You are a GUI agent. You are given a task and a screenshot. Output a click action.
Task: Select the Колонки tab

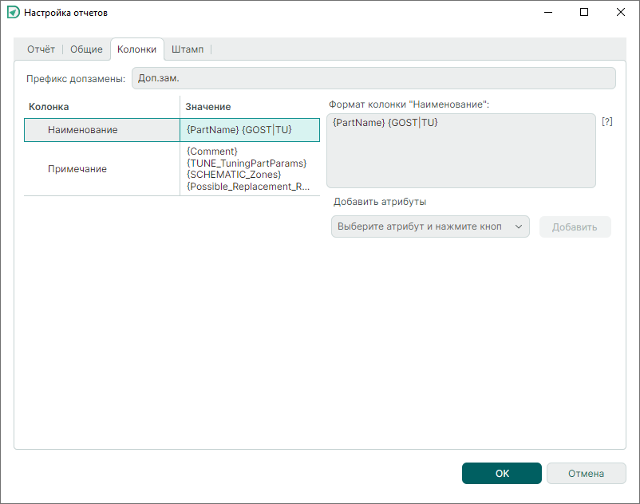pos(136,49)
